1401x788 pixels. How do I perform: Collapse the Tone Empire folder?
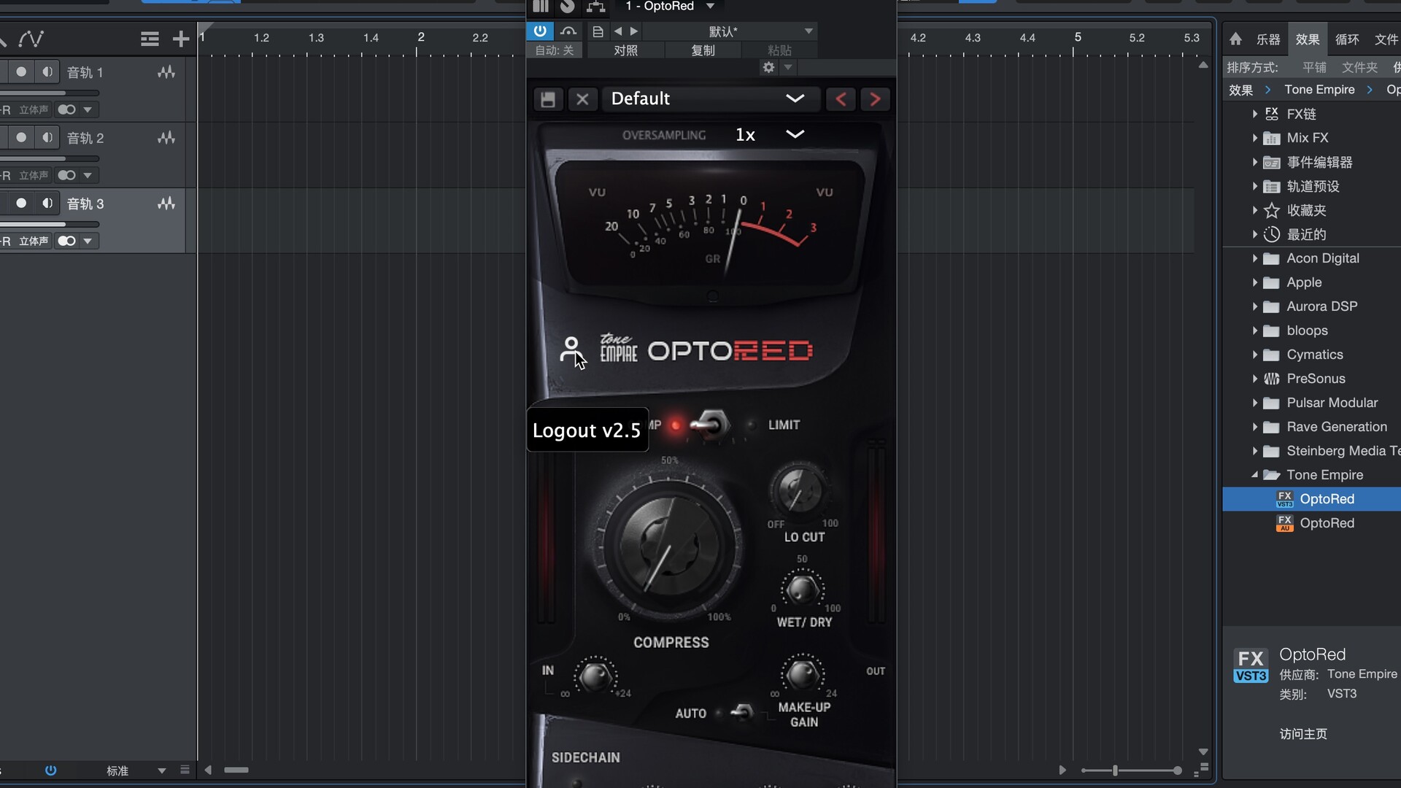[x=1254, y=475]
